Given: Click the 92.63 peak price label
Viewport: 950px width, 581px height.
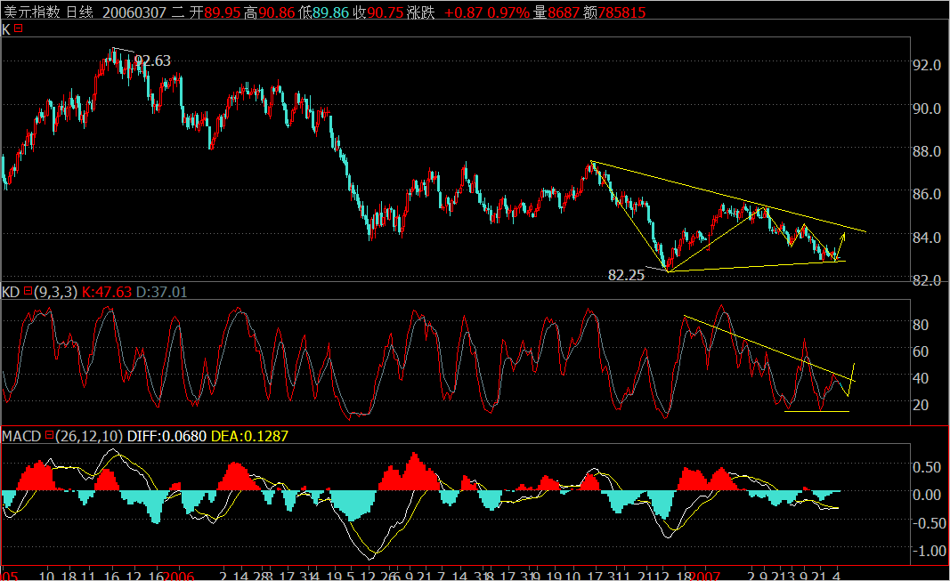Looking at the screenshot, I should point(152,61).
